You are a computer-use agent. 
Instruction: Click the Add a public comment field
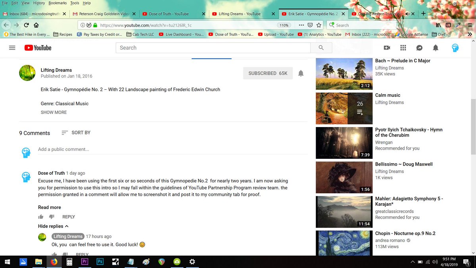pyautogui.click(x=173, y=149)
